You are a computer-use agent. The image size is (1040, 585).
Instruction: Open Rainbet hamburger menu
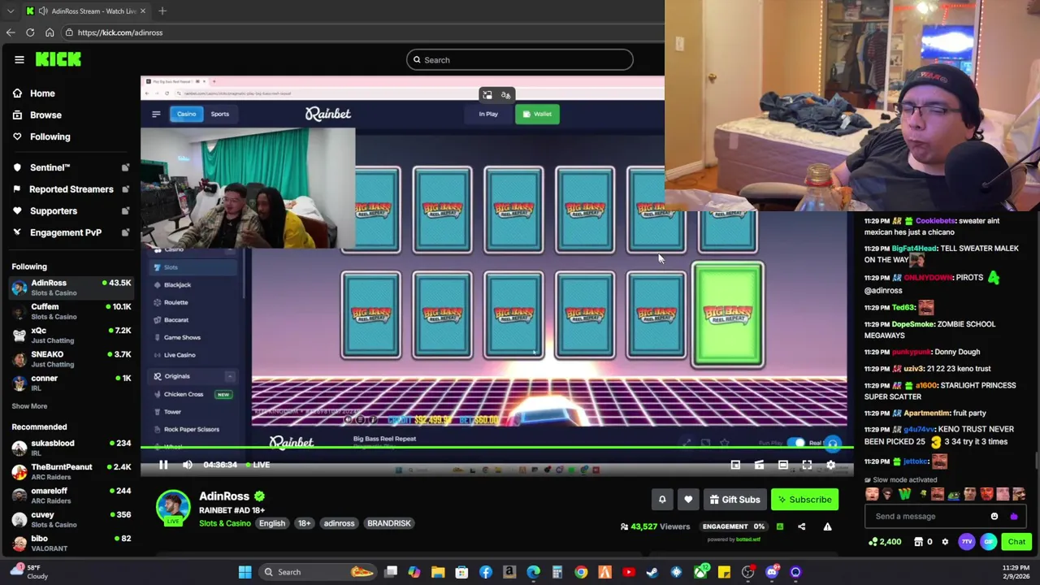click(156, 114)
